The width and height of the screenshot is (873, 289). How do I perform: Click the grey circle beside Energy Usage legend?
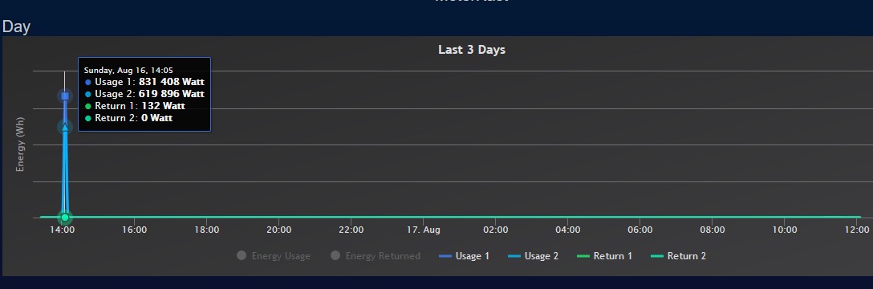pyautogui.click(x=241, y=255)
